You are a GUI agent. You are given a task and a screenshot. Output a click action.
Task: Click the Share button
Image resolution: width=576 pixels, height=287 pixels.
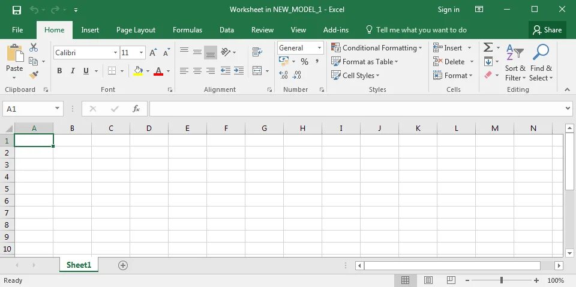point(547,30)
